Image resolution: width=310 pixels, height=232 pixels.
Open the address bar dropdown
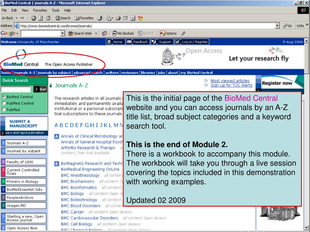[277, 26]
